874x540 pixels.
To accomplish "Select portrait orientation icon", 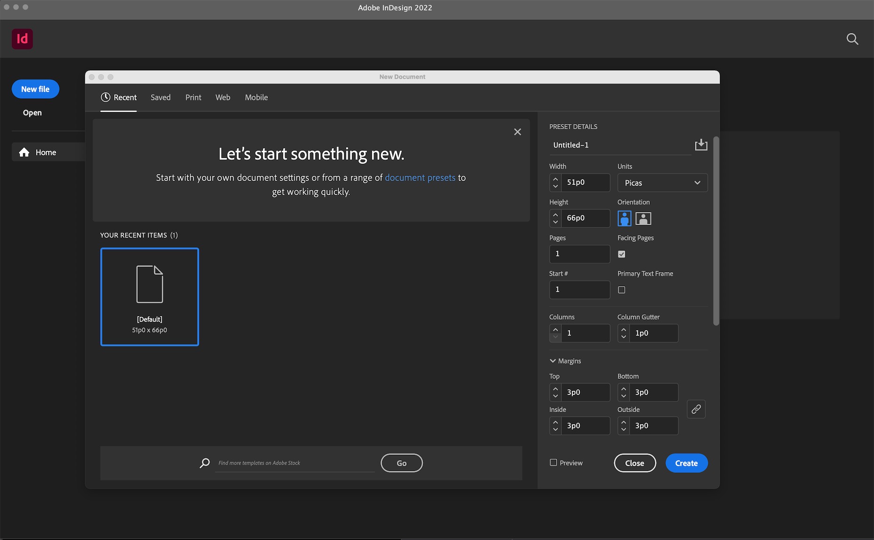I will pyautogui.click(x=624, y=219).
